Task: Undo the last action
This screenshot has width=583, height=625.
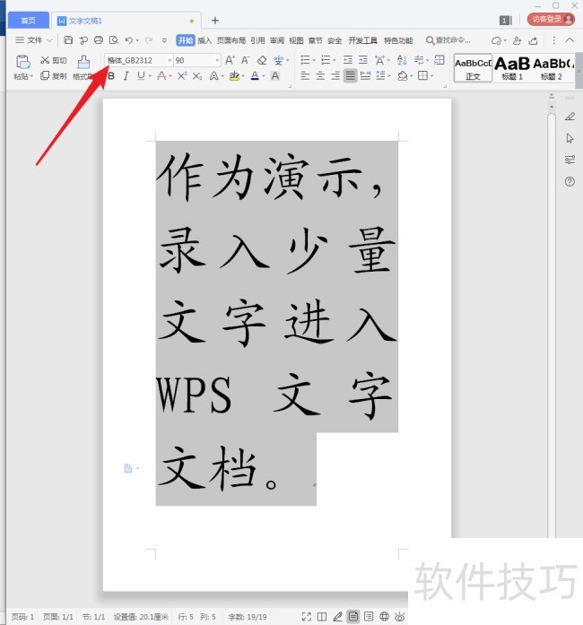Action: 129,40
